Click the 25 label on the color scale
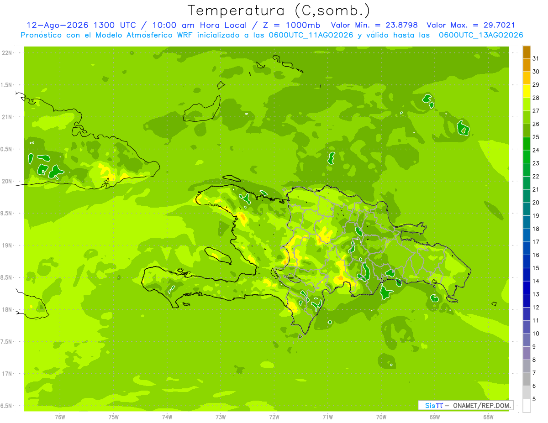Image resolution: width=548 pixels, height=423 pixels. point(536,137)
